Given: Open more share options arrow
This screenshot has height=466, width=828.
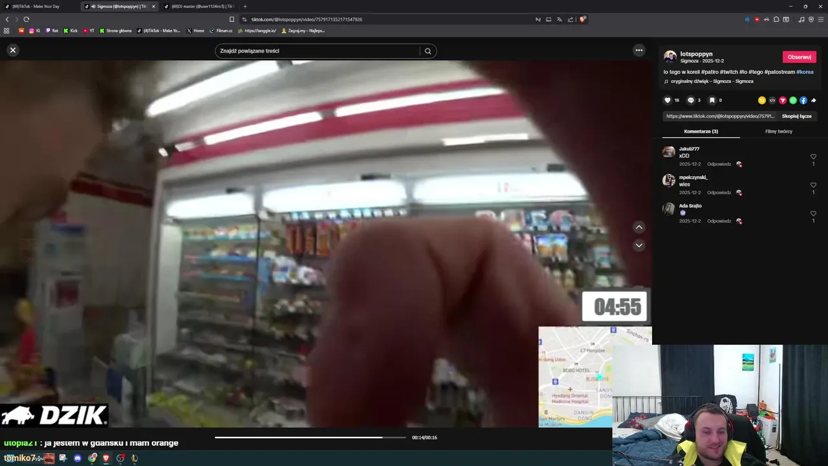Looking at the screenshot, I should pos(814,100).
